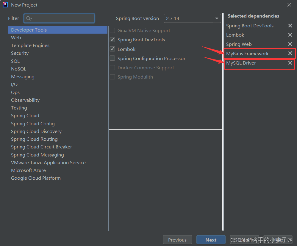Remove MySQL Driver dependency
Image resolution: width=297 pixels, height=246 pixels.
click(x=290, y=63)
